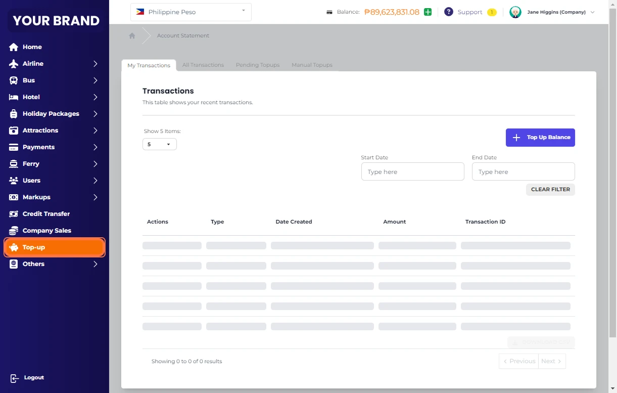Click the Start Date input field
Screen dimensions: 617x393
pos(412,172)
